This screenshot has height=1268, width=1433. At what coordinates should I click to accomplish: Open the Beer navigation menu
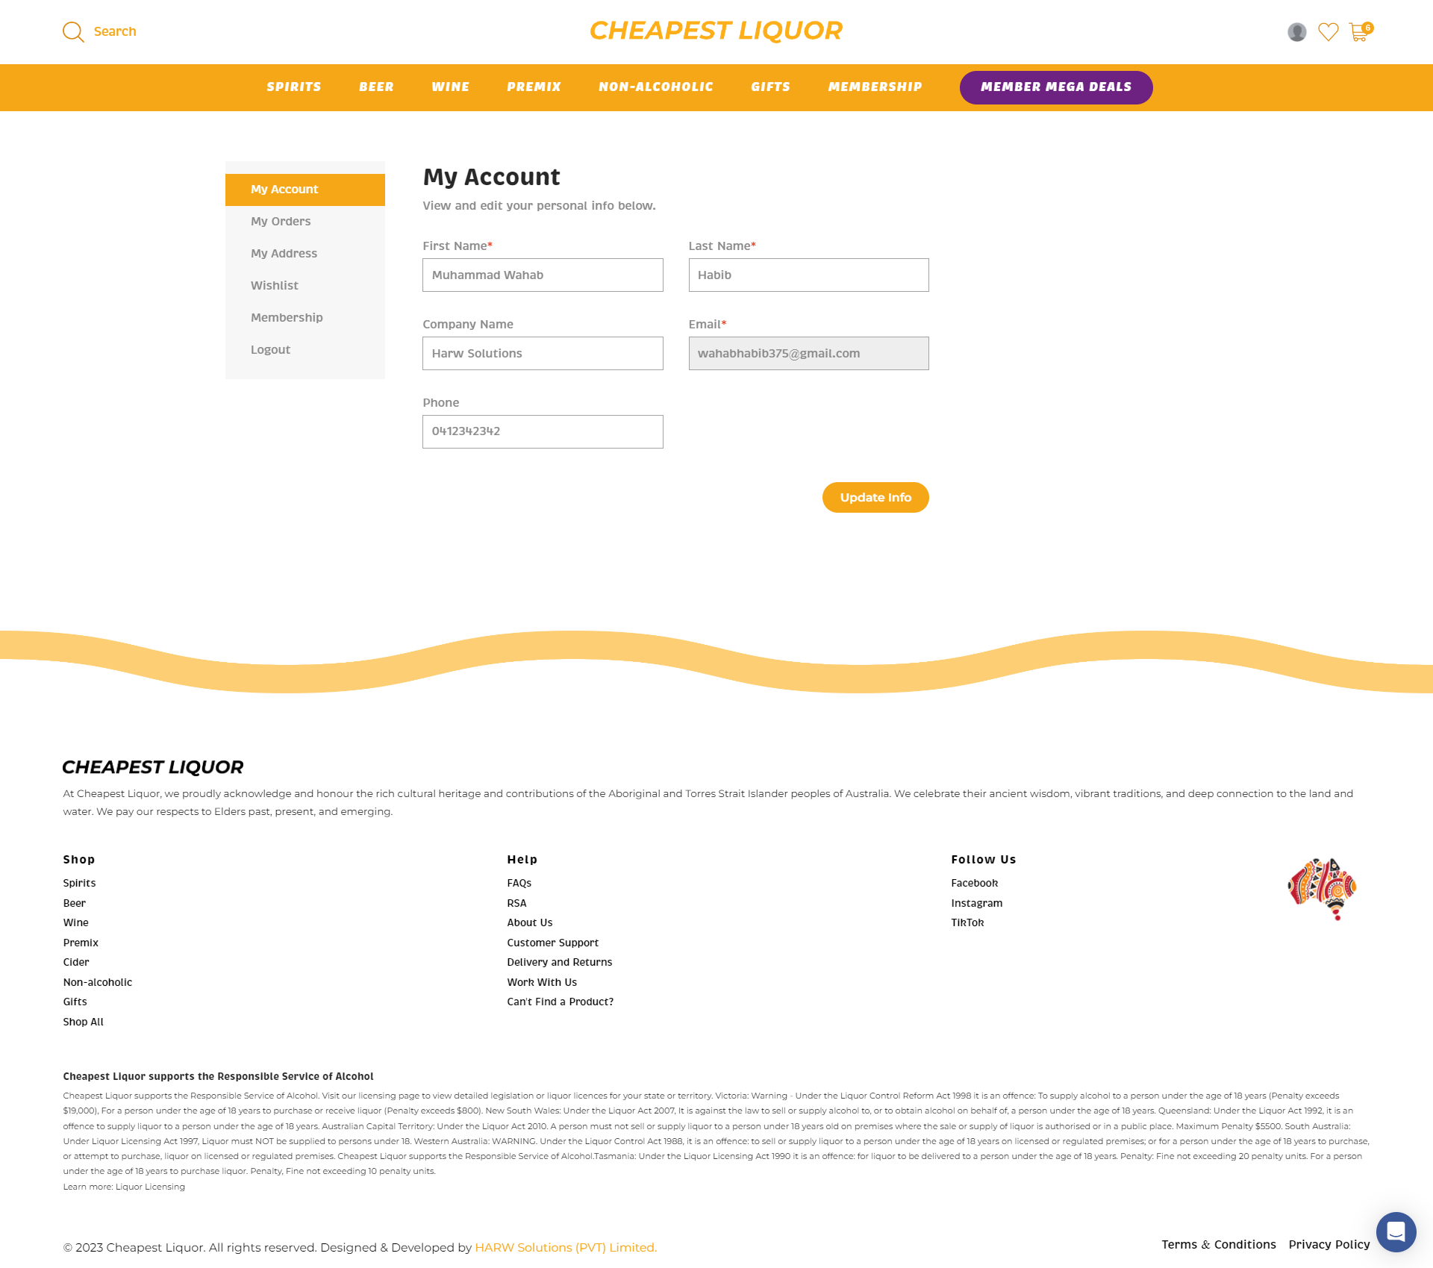tap(376, 87)
